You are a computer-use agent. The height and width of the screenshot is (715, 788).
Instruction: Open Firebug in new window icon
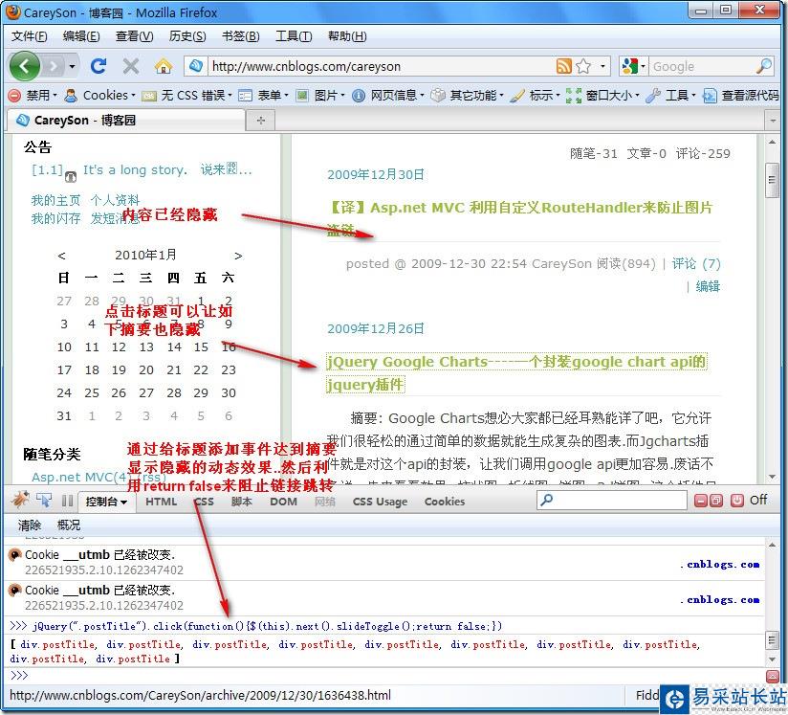point(716,501)
